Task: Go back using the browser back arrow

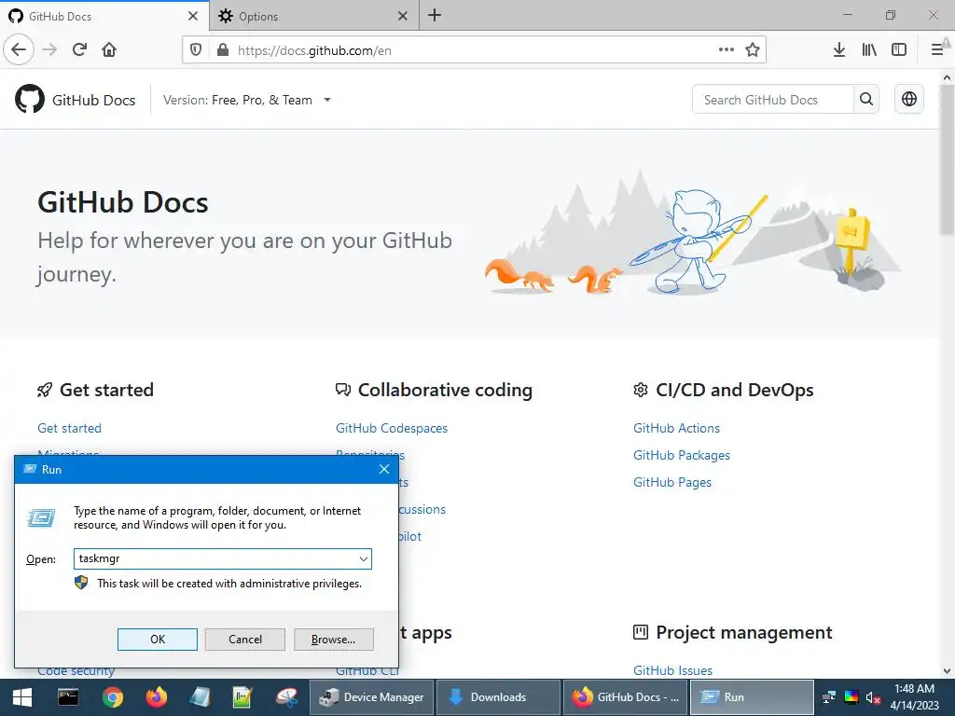Action: [x=19, y=49]
